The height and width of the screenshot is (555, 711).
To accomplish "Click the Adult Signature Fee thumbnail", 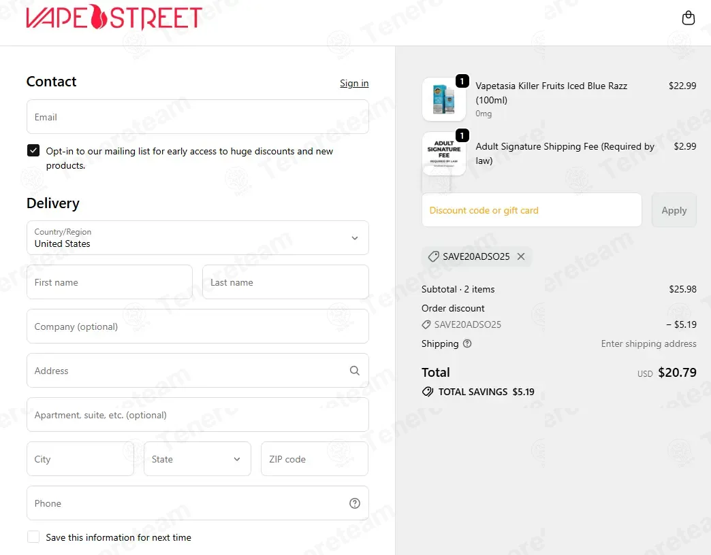I will (444, 154).
